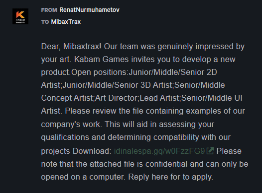Click the word "confidential" in the message
Image resolution: width=262 pixels, height=193 pixels.
[166, 164]
